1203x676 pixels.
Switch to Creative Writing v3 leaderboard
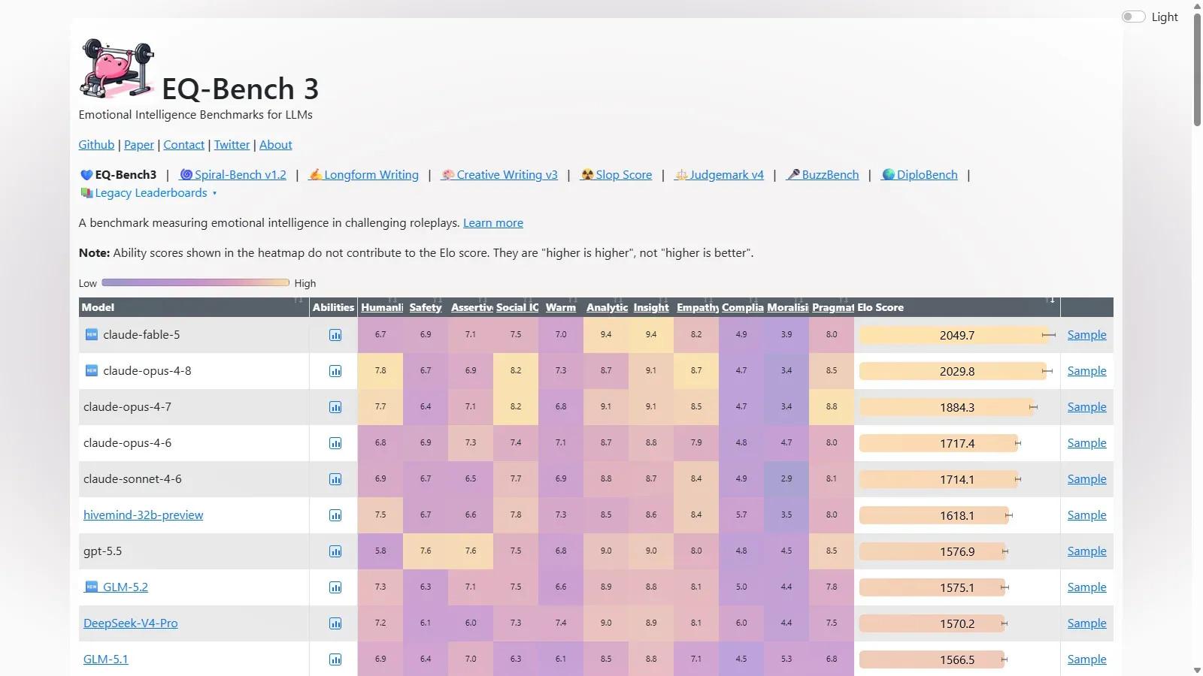[499, 175]
